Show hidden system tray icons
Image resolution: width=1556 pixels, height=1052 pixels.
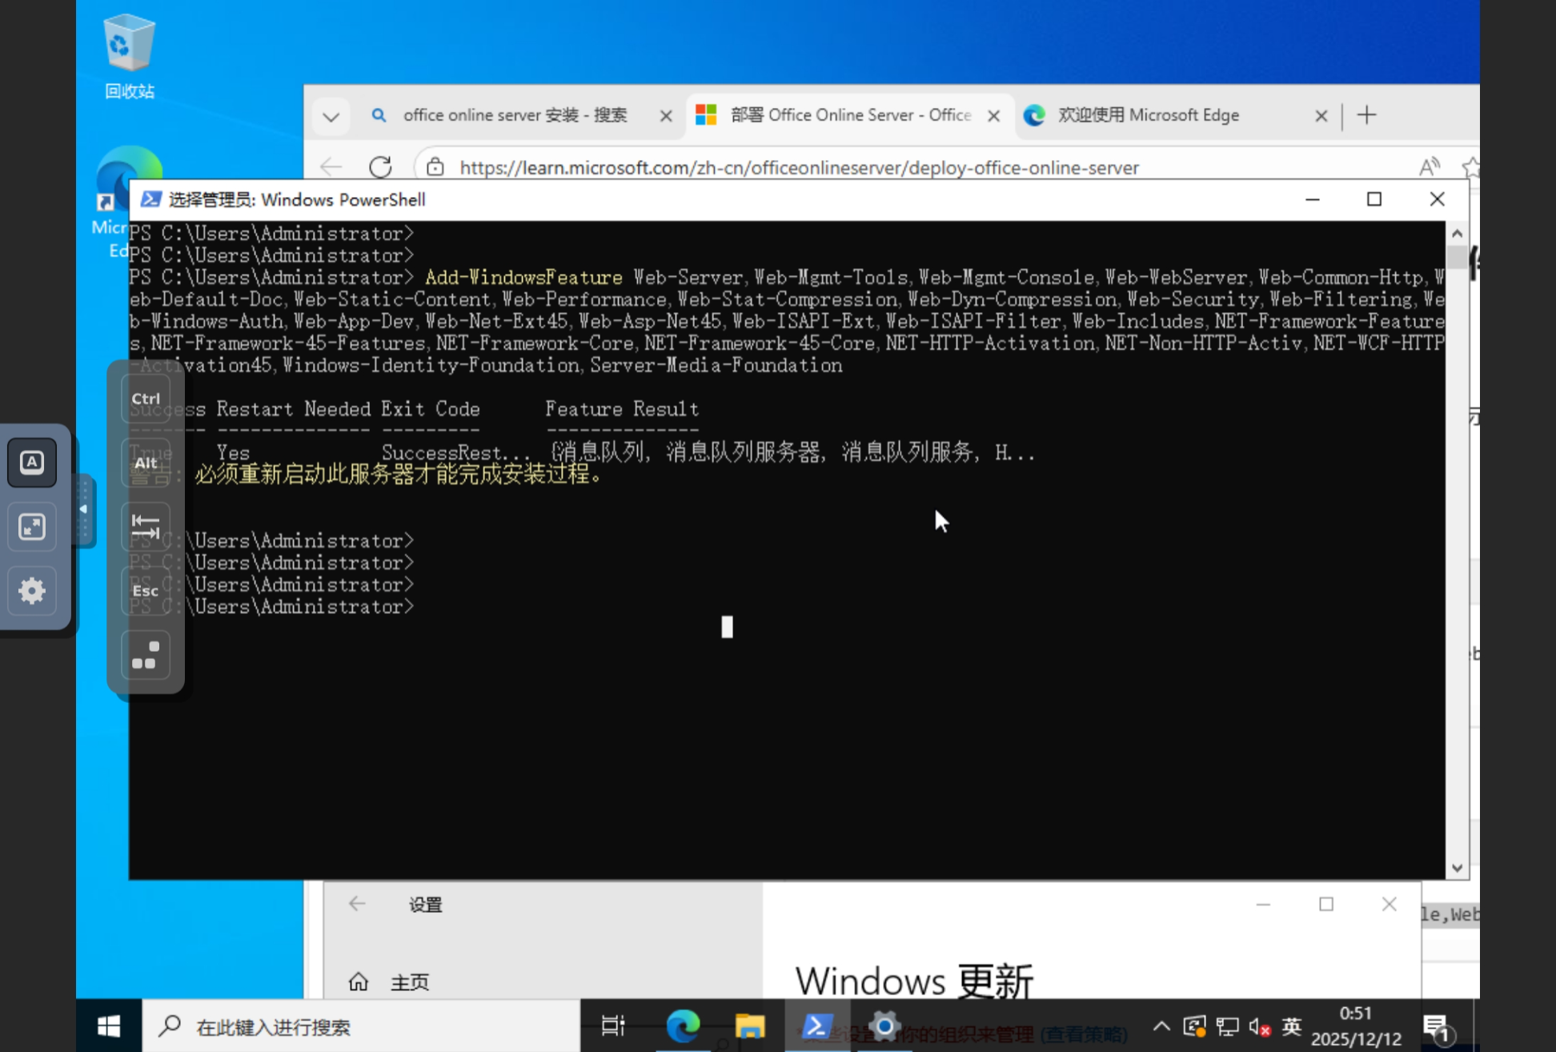point(1161,1026)
